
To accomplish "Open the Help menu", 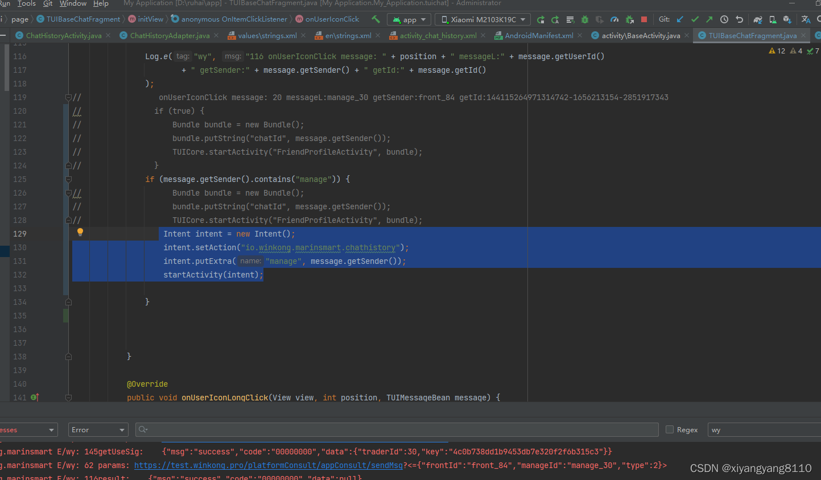I will [x=101, y=3].
